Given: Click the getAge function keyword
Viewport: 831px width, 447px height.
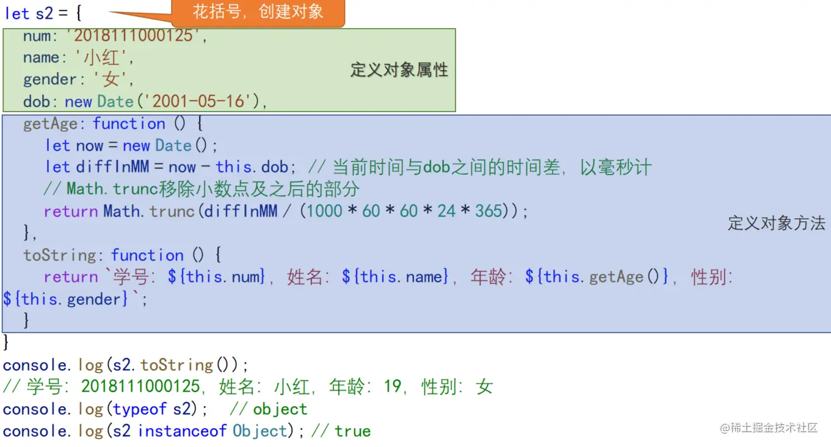Looking at the screenshot, I should pyautogui.click(x=129, y=123).
